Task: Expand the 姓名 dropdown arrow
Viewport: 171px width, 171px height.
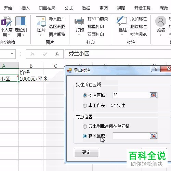Action: click(160, 35)
